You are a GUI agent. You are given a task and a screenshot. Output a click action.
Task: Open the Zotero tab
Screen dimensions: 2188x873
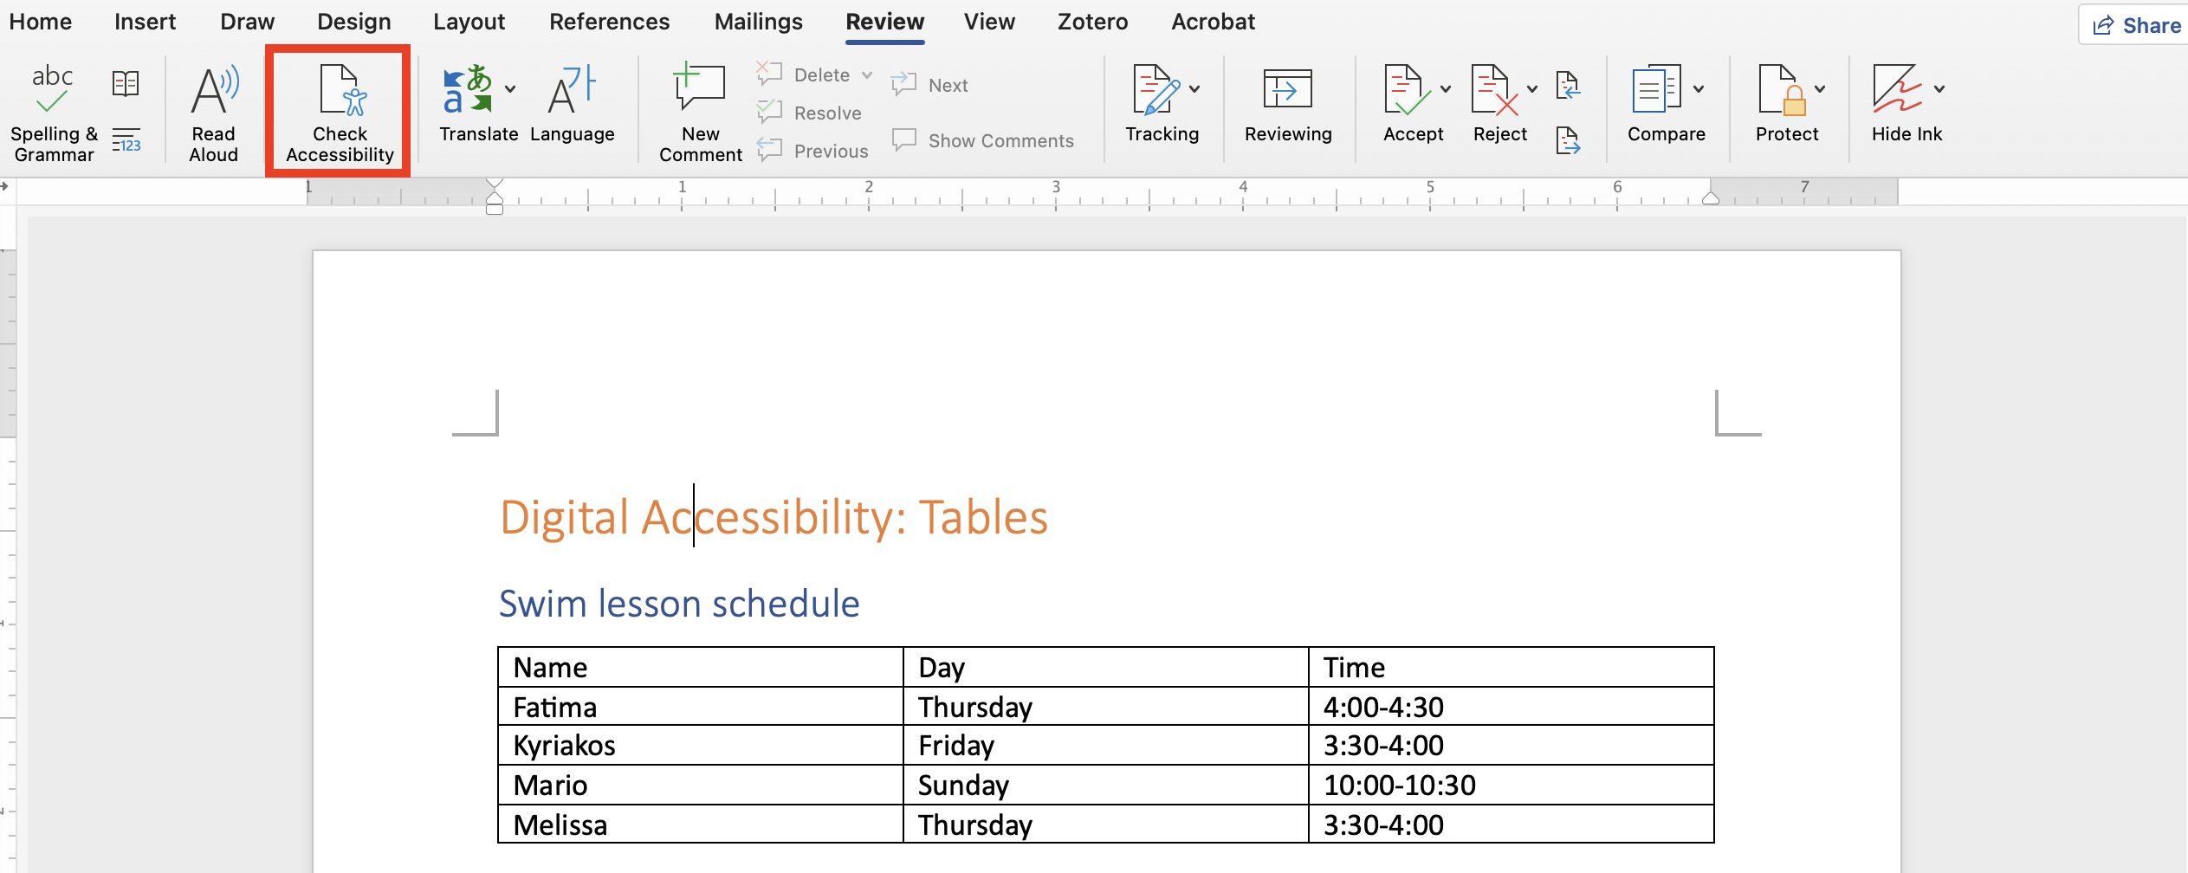(1092, 22)
